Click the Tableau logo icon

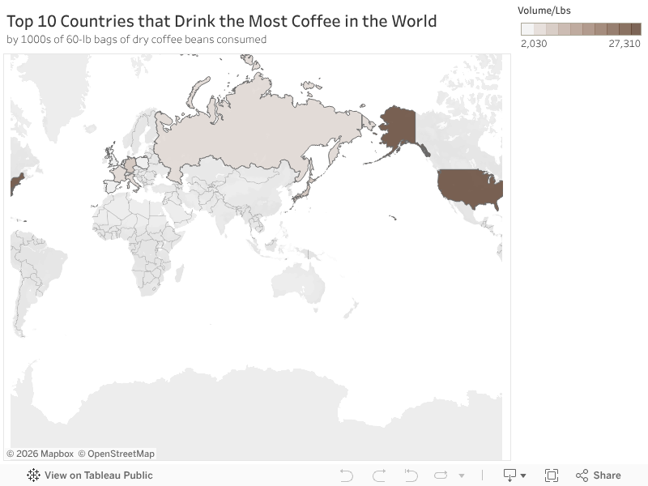33,475
